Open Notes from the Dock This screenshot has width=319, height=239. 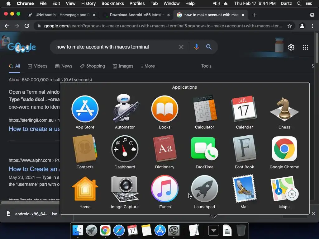[x=146, y=231]
